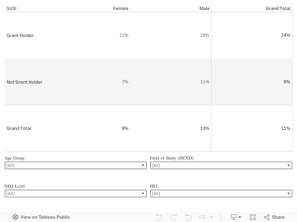The height and width of the screenshot is (222, 297).
Task: Expand the HEI filter dropdown
Action: pos(221,194)
